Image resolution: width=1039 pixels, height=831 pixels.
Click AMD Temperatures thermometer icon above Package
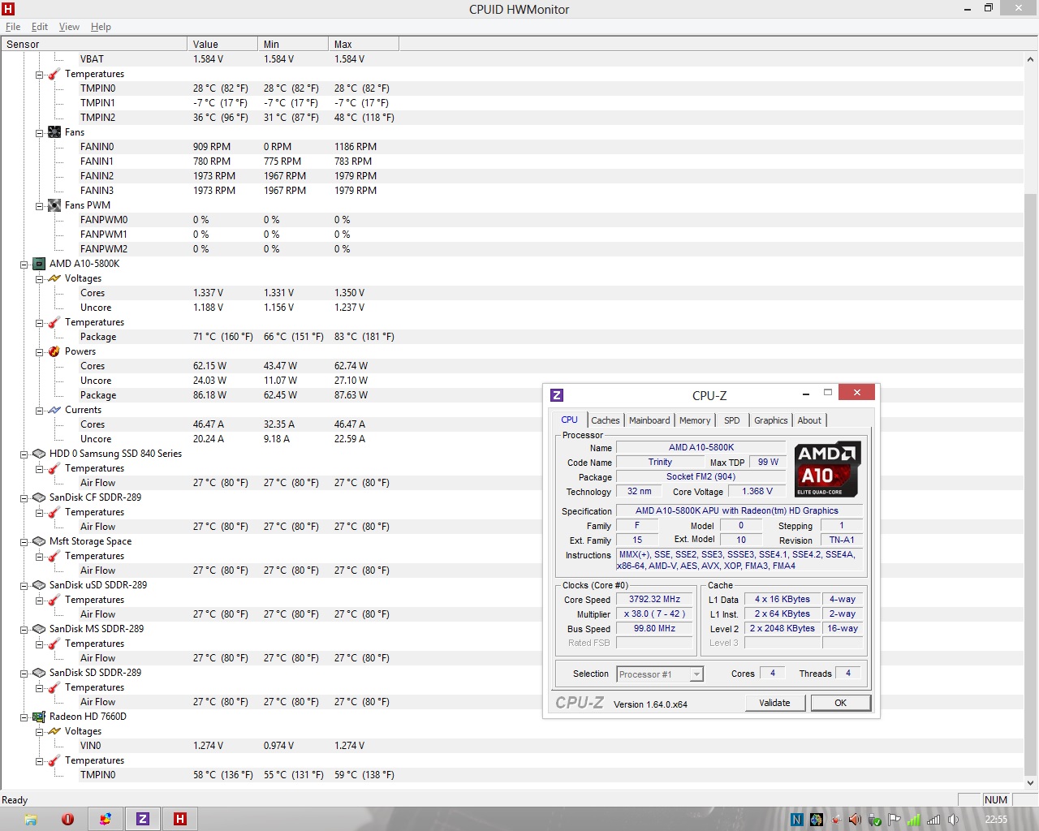pos(54,322)
